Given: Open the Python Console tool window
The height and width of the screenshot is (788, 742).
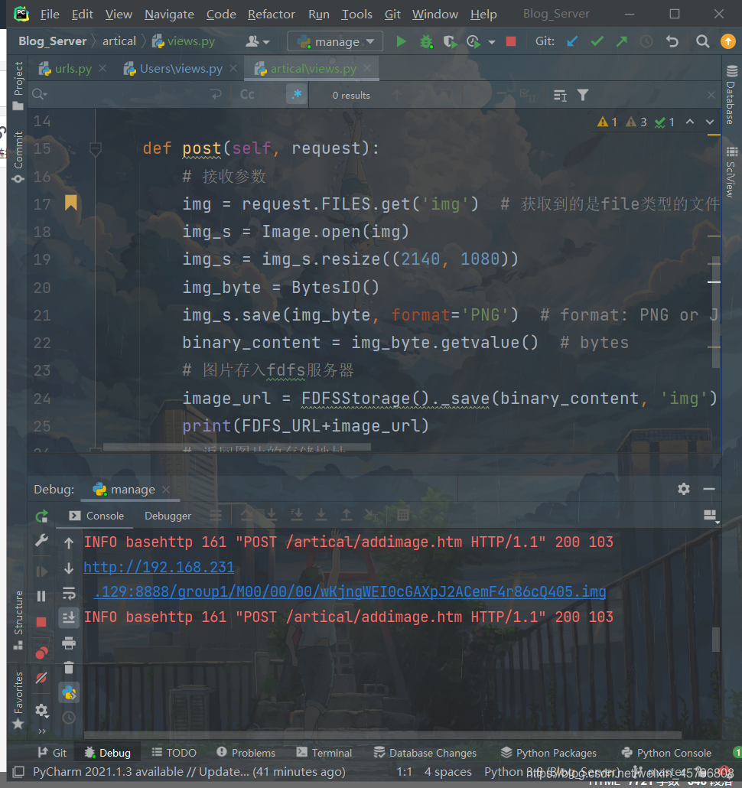Looking at the screenshot, I should click(x=666, y=752).
